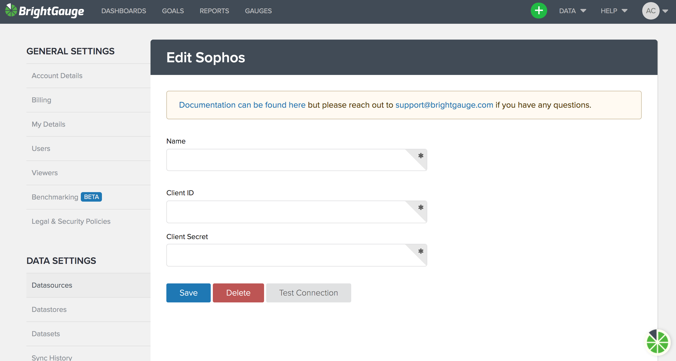Open the GAUGES navigation item
Image resolution: width=676 pixels, height=361 pixels.
click(x=258, y=11)
